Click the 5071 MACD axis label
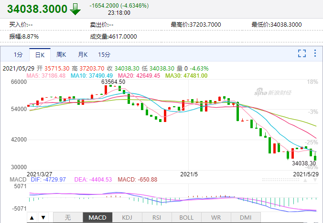 [x=20, y=186]
